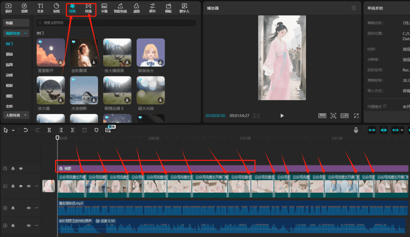Mute the 潘金莲自述.mp3 audio track
Image resolution: width=410 pixels, height=237 pixels.
click(28, 208)
